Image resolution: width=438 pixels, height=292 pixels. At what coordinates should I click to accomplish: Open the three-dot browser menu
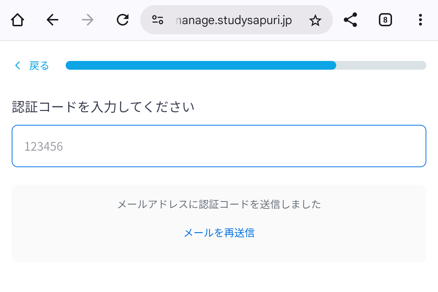tap(420, 20)
